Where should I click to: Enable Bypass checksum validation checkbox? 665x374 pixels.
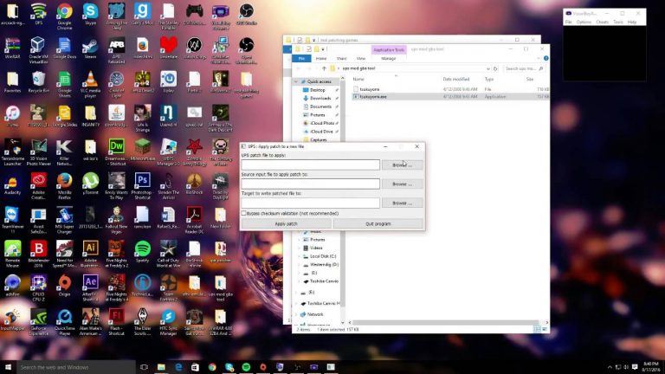coord(244,212)
